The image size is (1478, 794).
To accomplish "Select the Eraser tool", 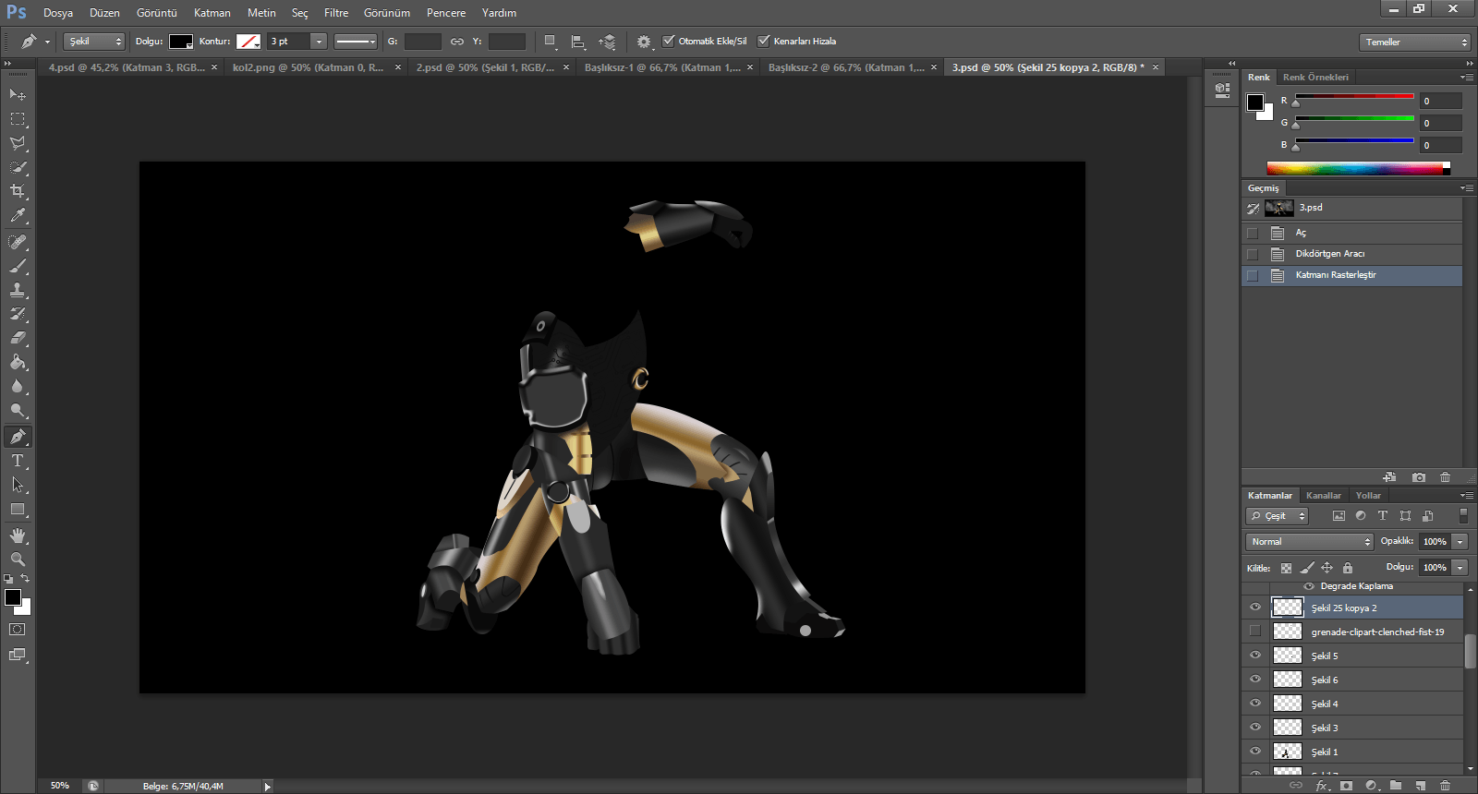I will (18, 338).
